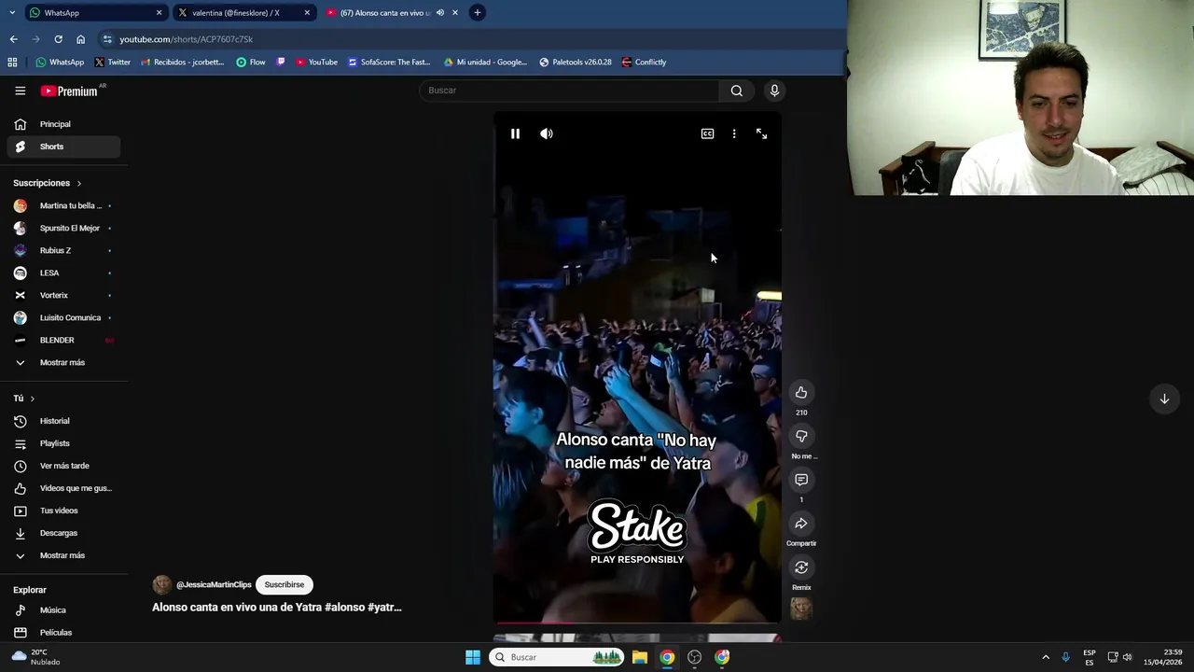Open File Explorer from taskbar
This screenshot has width=1194, height=672.
coord(640,657)
